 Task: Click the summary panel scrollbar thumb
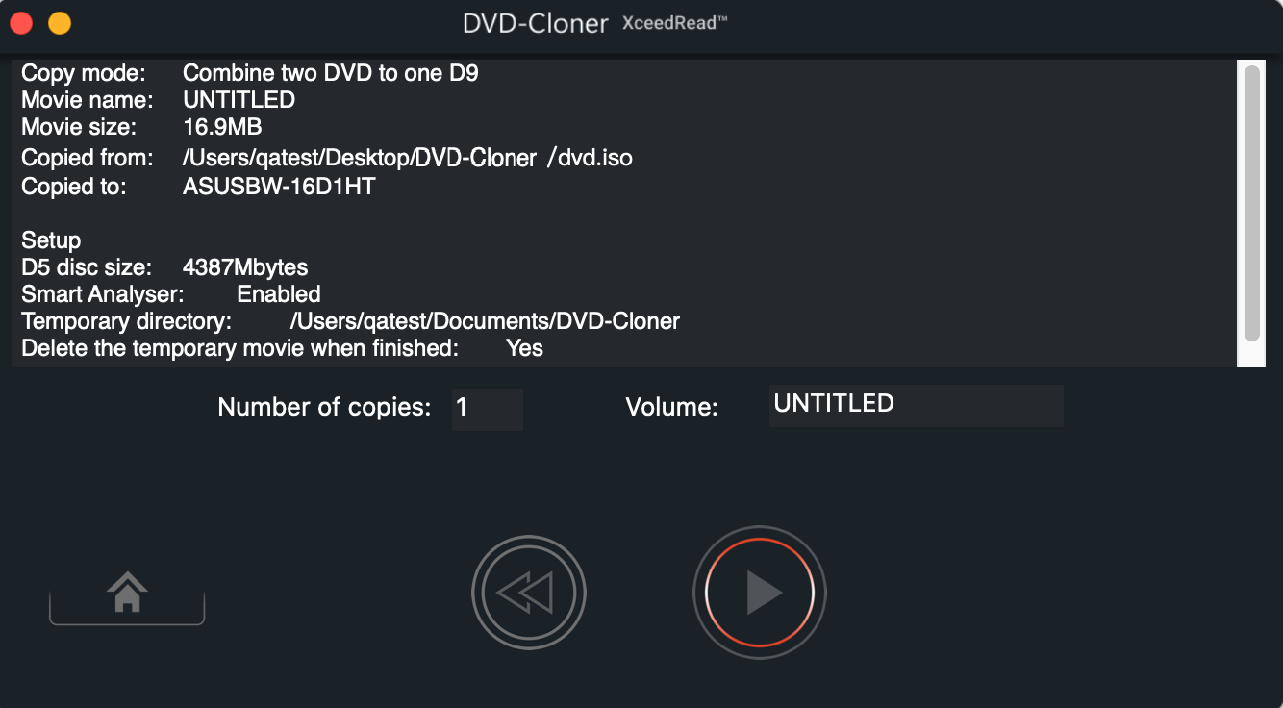(1251, 203)
